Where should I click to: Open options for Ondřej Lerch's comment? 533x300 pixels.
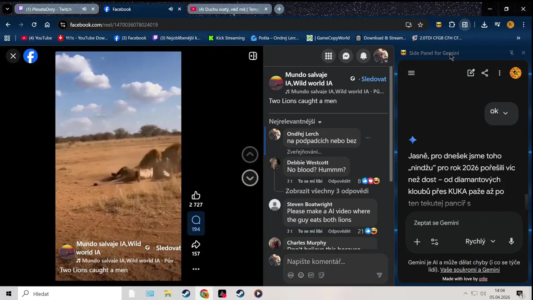pyautogui.click(x=368, y=137)
